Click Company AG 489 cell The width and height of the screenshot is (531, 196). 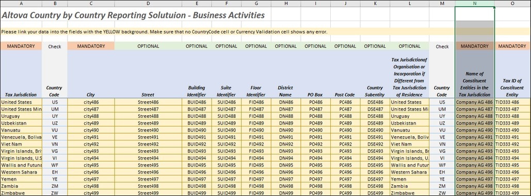[x=474, y=123]
